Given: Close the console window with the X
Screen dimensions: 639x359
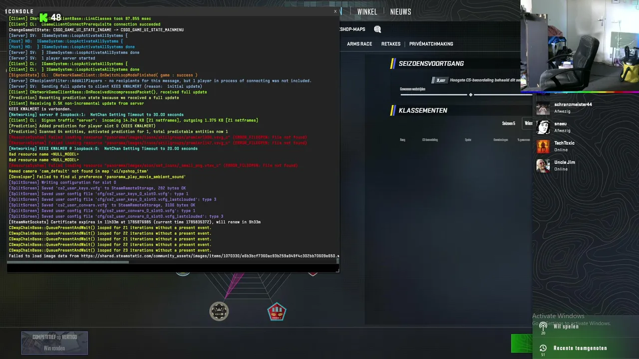Looking at the screenshot, I should pyautogui.click(x=335, y=11).
